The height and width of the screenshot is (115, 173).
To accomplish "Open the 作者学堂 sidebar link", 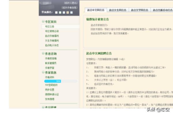I will pyautogui.click(x=50, y=68).
